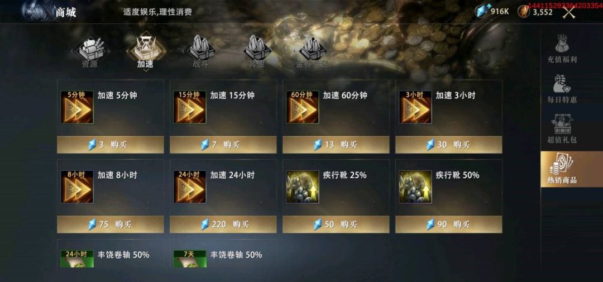Select the 丰饶卷轴 50% 7天 thumbnail
This screenshot has width=603, height=282.
point(190,259)
